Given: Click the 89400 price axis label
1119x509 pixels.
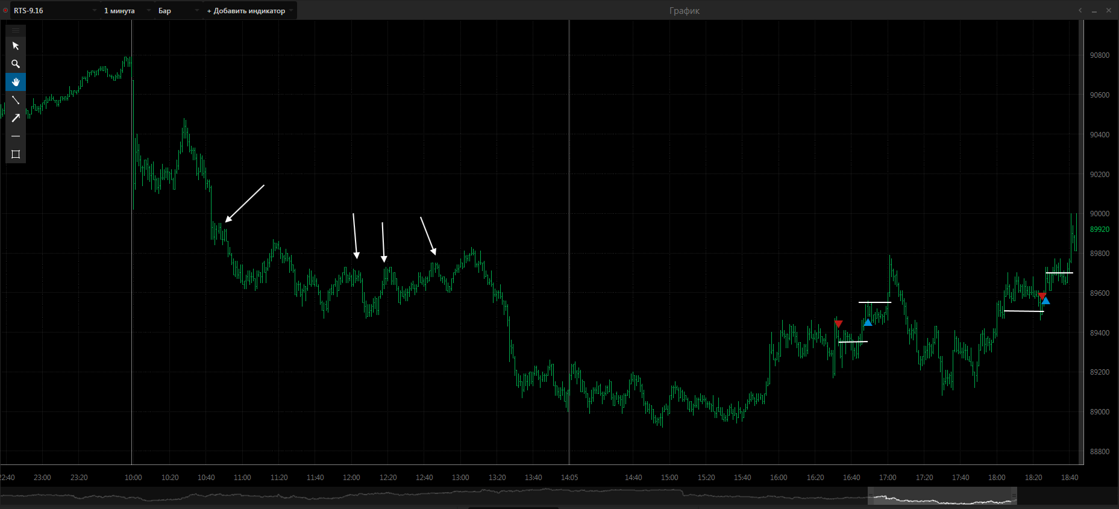Looking at the screenshot, I should (1100, 333).
